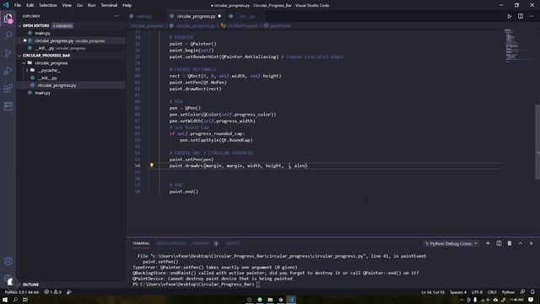
Task: Open the Run menu
Action: pyautogui.click(x=91, y=5)
